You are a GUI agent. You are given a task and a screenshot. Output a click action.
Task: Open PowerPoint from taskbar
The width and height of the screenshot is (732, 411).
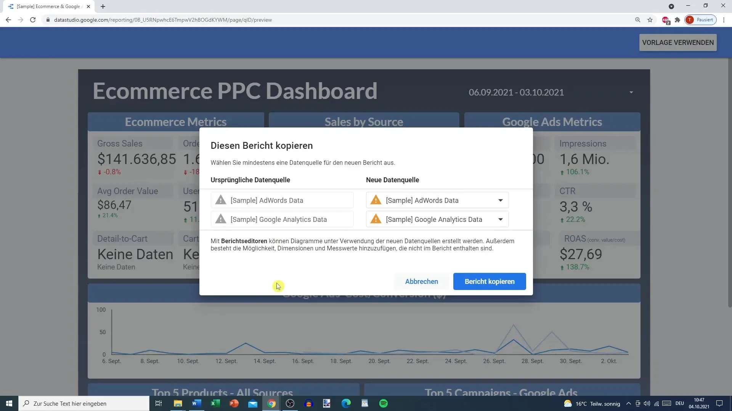(x=234, y=403)
